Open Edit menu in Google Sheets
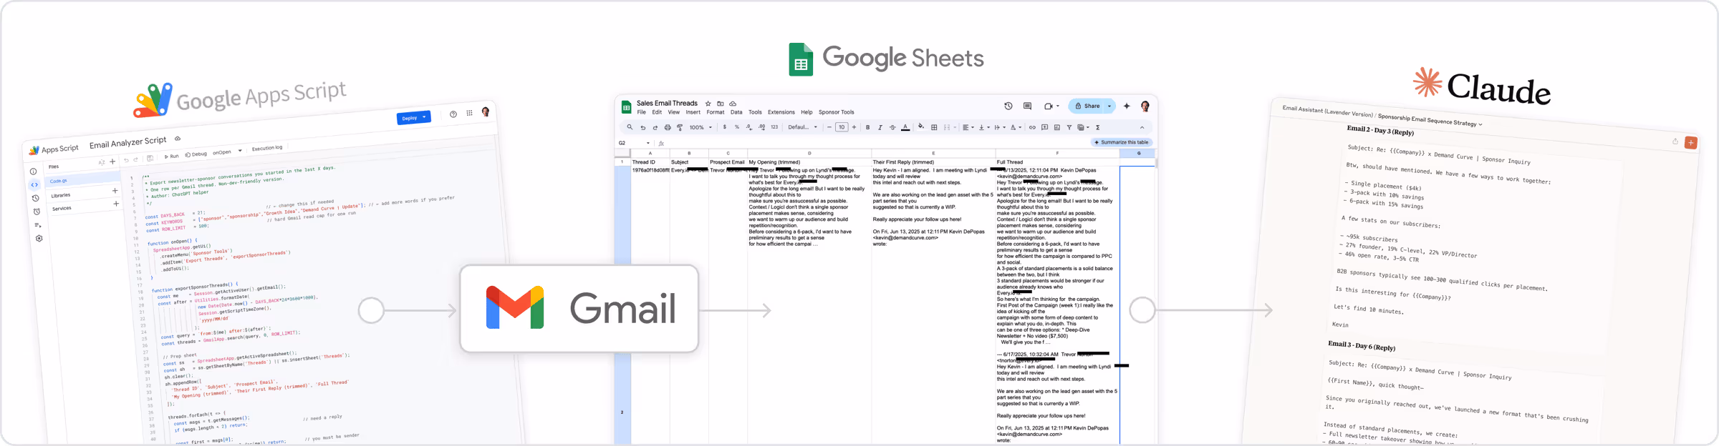Viewport: 1719px width, 446px height. tap(657, 112)
